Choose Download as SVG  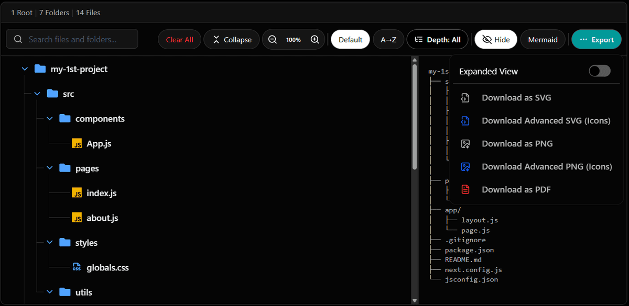[536, 98]
